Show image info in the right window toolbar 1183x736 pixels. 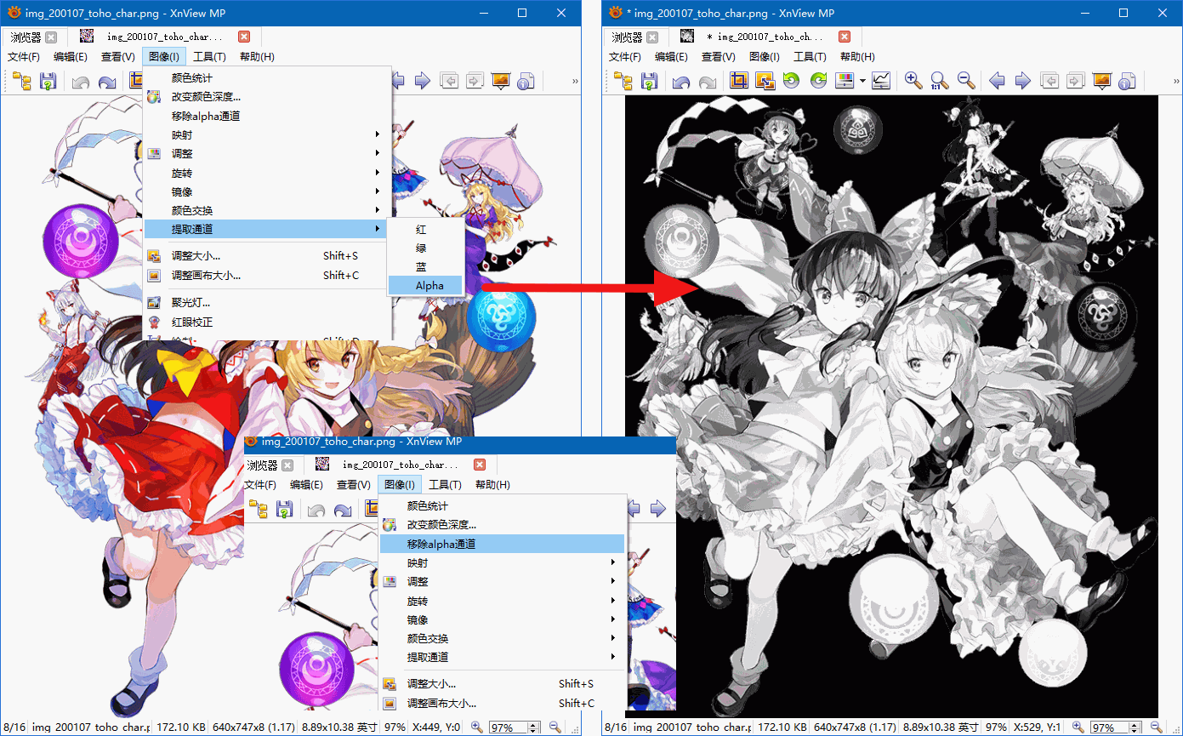[x=1128, y=81]
